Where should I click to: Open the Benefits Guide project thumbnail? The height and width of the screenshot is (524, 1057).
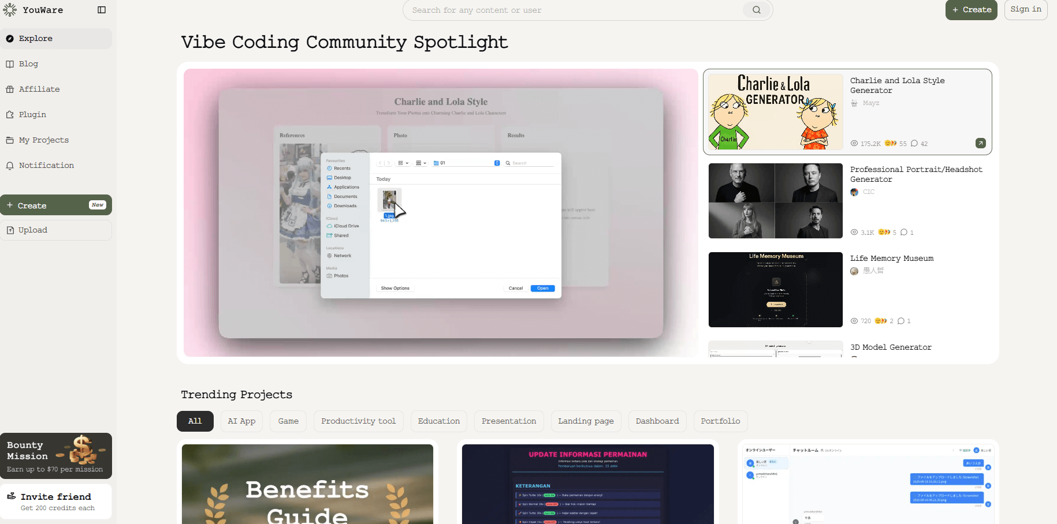[x=307, y=484]
